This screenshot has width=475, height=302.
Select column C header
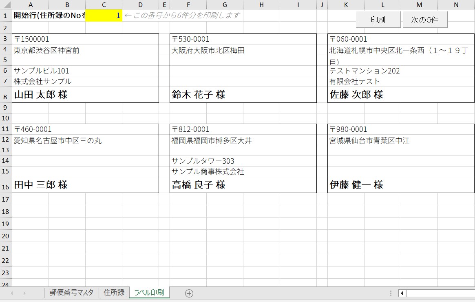[104, 4]
